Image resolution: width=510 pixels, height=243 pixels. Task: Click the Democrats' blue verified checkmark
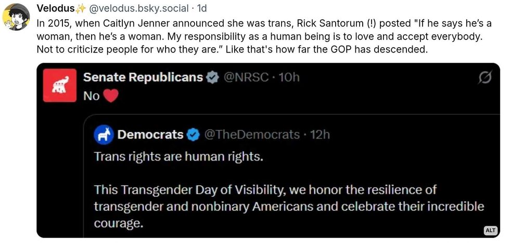[193, 135]
